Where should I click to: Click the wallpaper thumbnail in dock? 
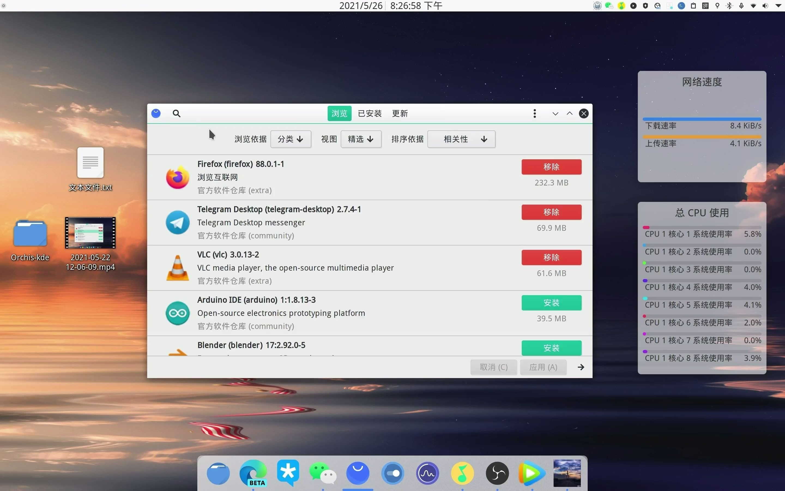coord(567,473)
